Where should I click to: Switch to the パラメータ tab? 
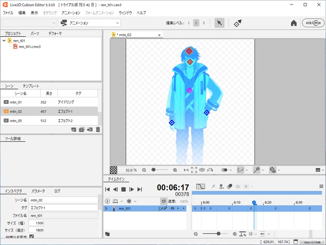[x=38, y=191]
